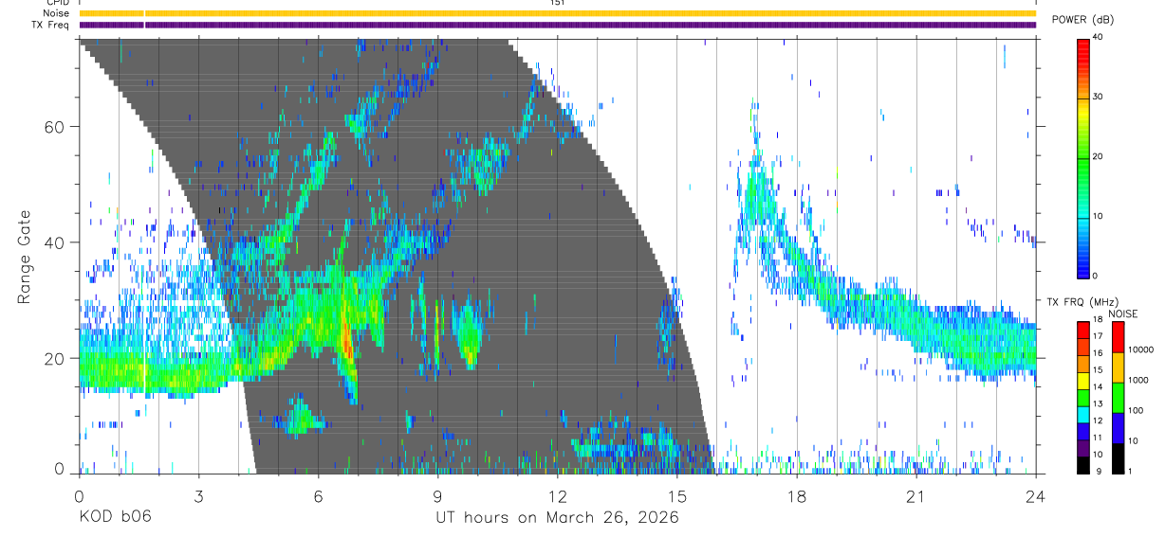Select the '15' tick on the TX FRQ scale

1099,370
